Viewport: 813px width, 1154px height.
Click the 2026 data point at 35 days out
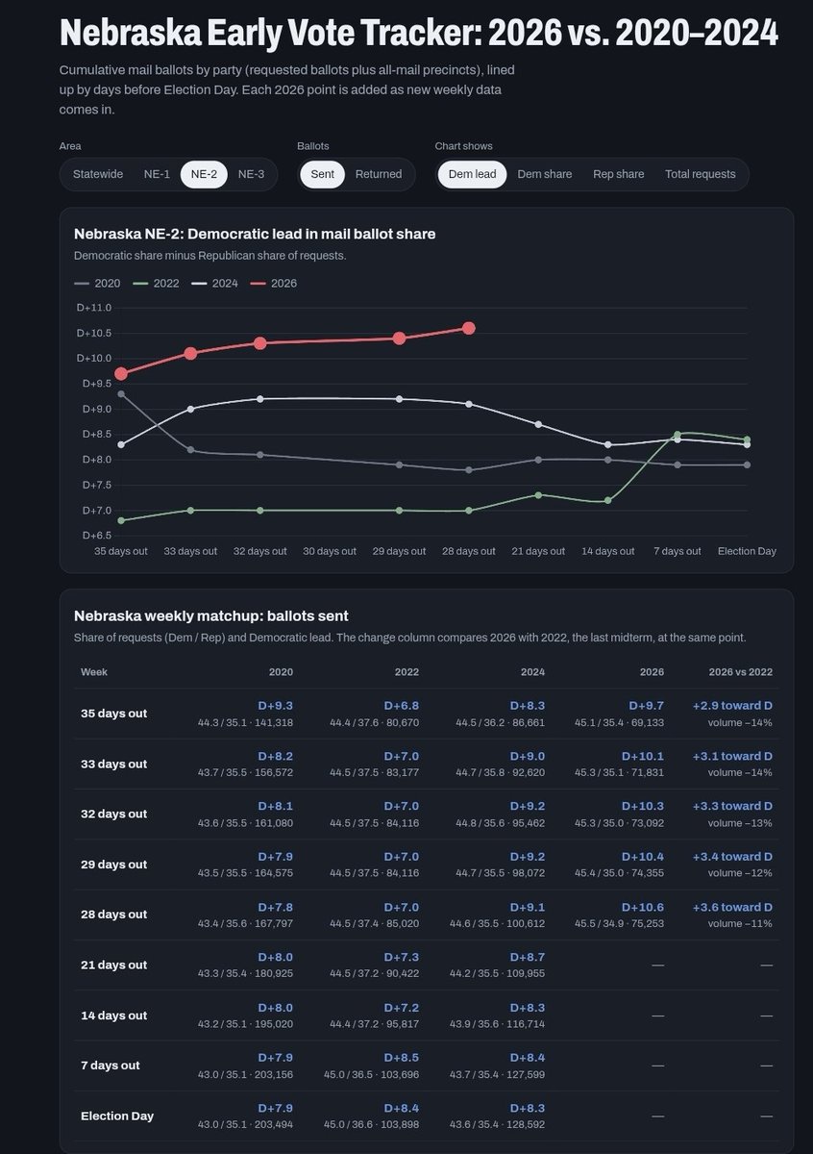[x=120, y=374]
